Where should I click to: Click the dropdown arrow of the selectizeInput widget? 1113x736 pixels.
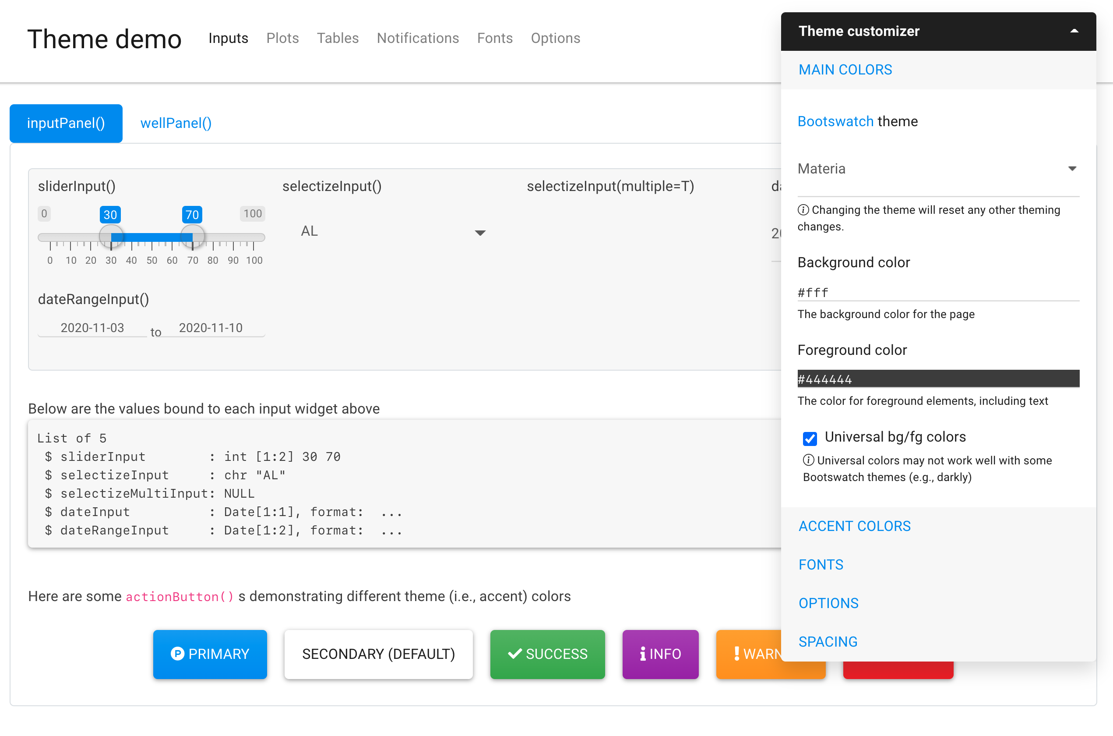point(479,232)
